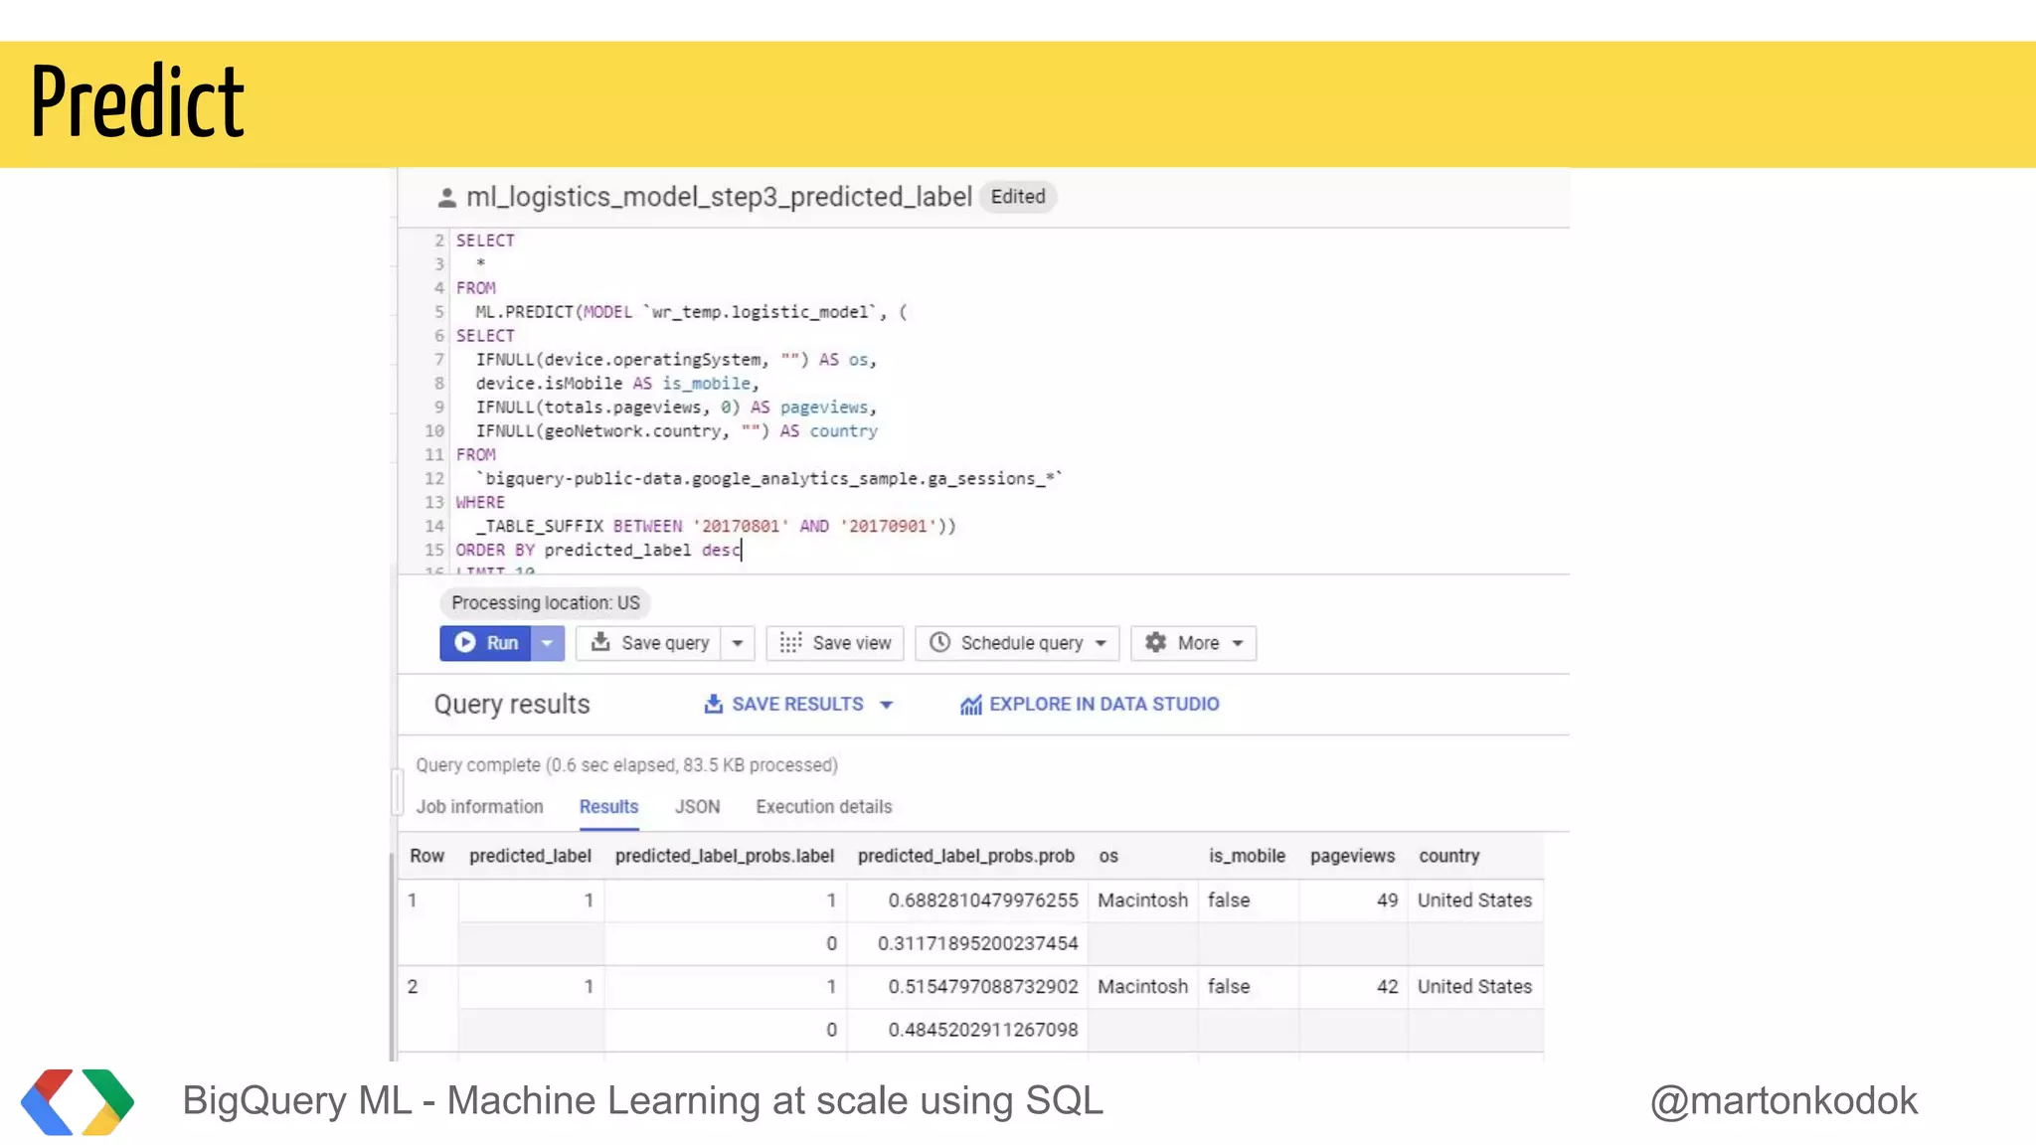Click pageviews value 42

click(x=1387, y=987)
